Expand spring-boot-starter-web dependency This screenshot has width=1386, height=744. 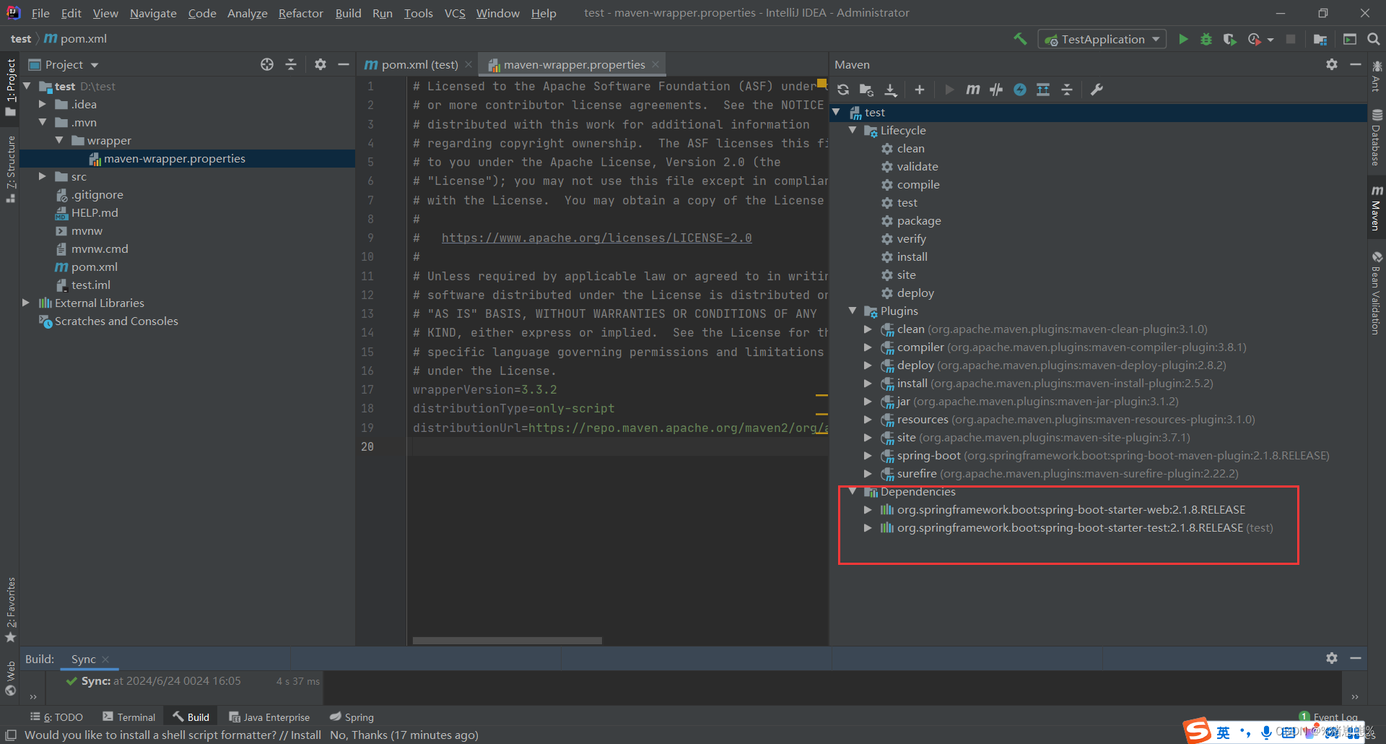pos(868,509)
